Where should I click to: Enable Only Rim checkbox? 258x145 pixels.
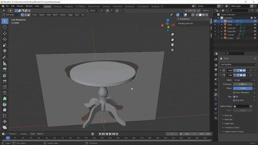(x=234, y=100)
